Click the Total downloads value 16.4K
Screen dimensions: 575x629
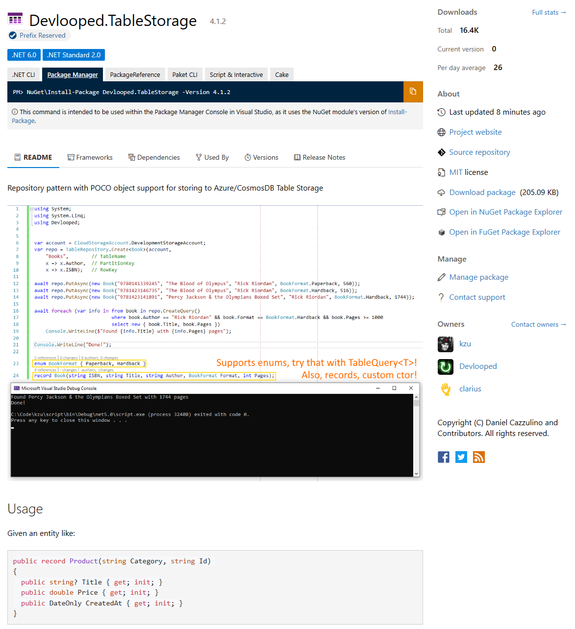coord(469,30)
